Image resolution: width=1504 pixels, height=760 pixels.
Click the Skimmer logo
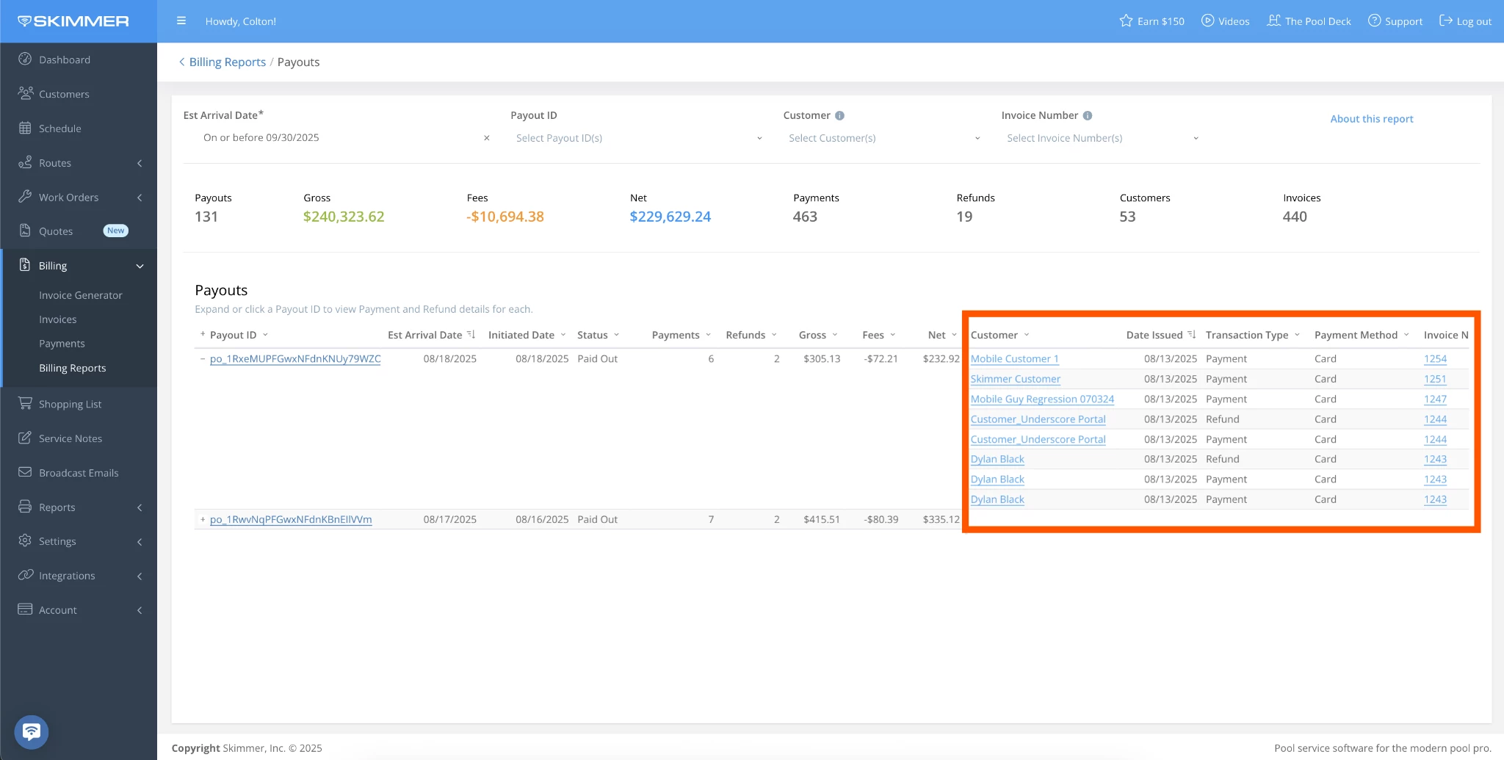[x=73, y=21]
